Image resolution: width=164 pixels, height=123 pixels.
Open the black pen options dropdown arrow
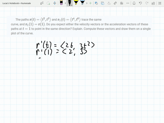pyautogui.click(x=71, y=5)
